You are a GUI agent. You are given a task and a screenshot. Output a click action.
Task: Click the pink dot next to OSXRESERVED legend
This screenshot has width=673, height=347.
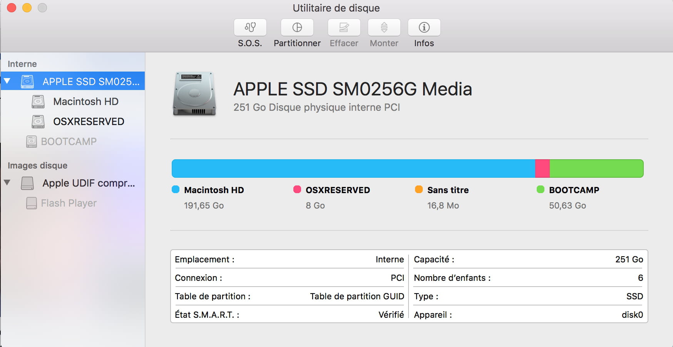pyautogui.click(x=297, y=189)
